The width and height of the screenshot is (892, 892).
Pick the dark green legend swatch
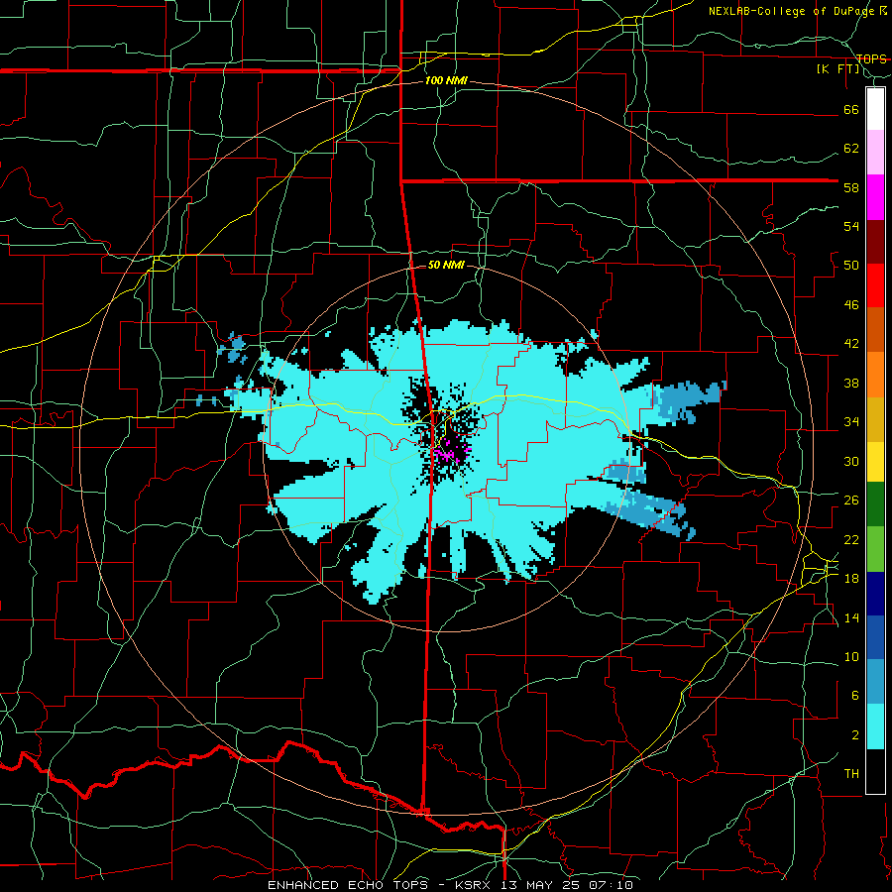point(875,504)
